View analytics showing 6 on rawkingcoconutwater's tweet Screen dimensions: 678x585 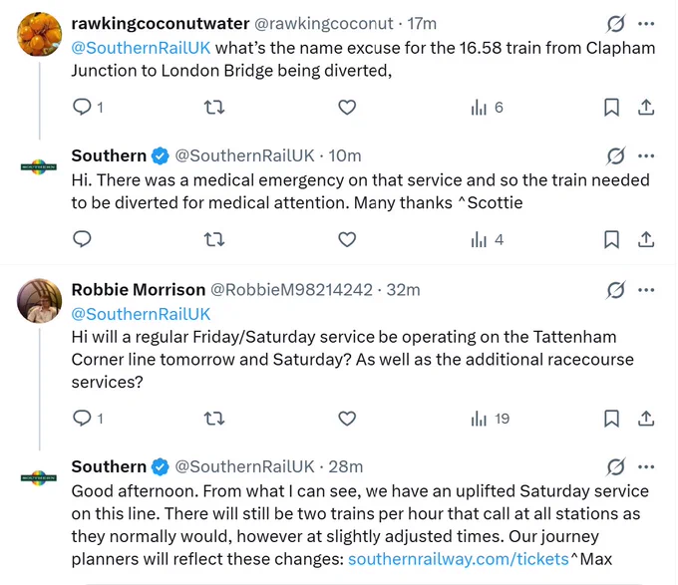pyautogui.click(x=487, y=108)
